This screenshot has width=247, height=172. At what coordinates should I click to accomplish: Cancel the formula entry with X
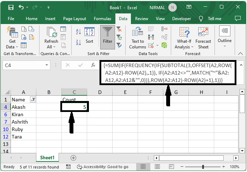point(68,65)
